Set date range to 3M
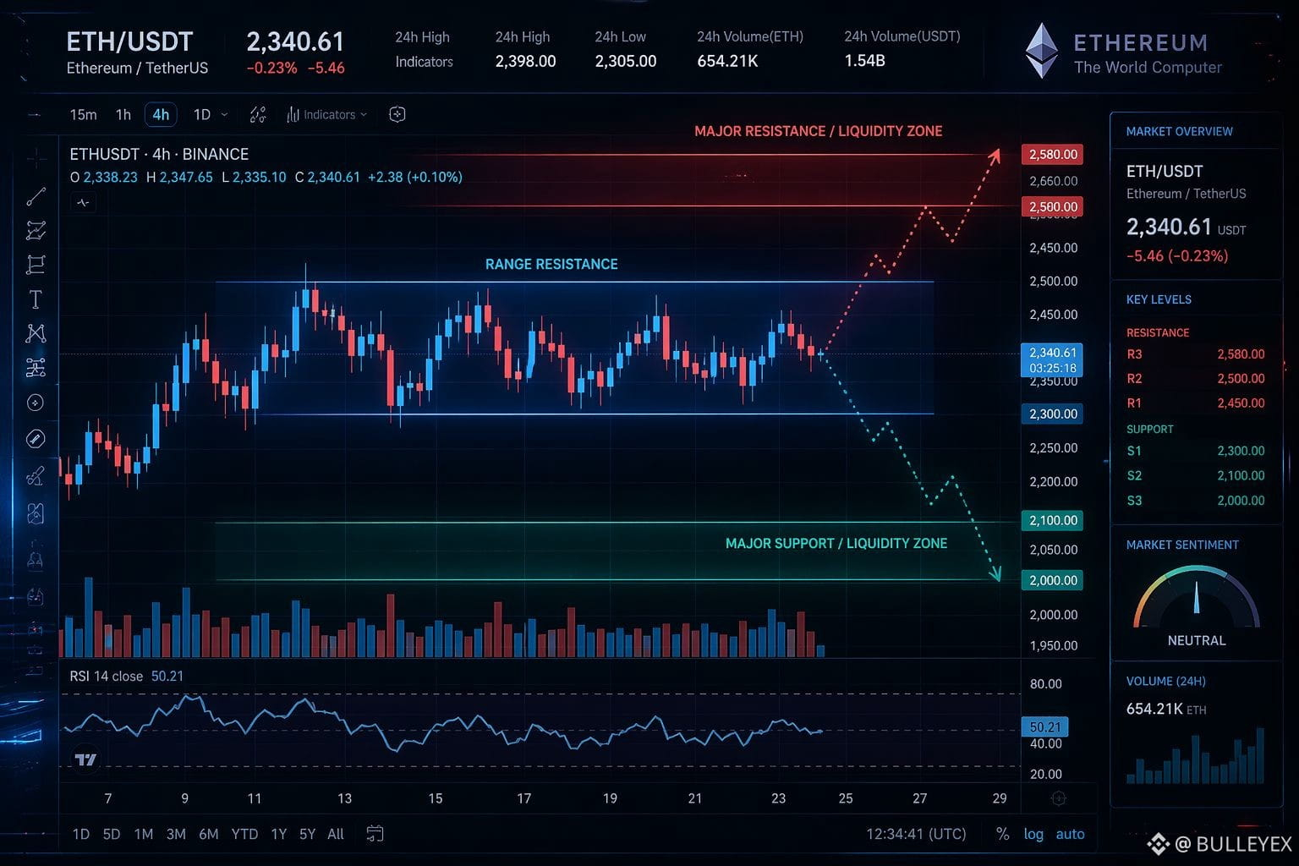The width and height of the screenshot is (1299, 866). [176, 834]
